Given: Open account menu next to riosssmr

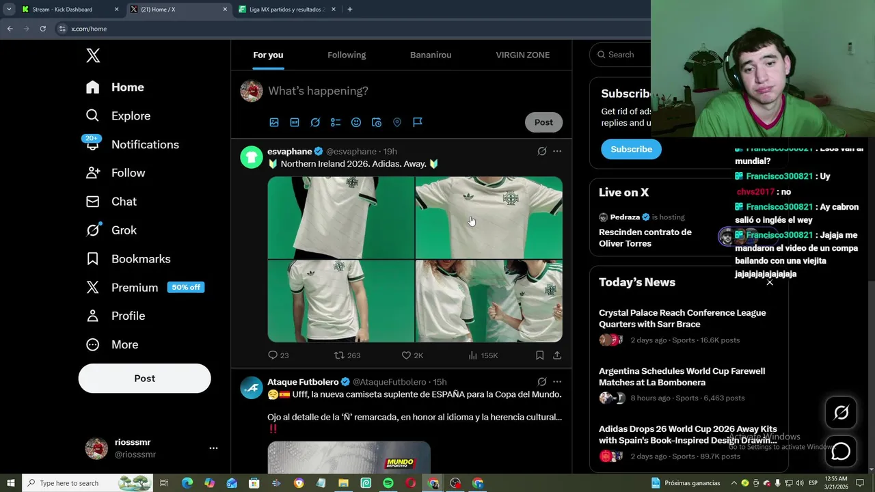Looking at the screenshot, I should pyautogui.click(x=213, y=448).
